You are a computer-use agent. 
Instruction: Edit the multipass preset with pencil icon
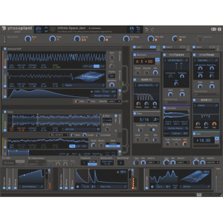[187, 60]
